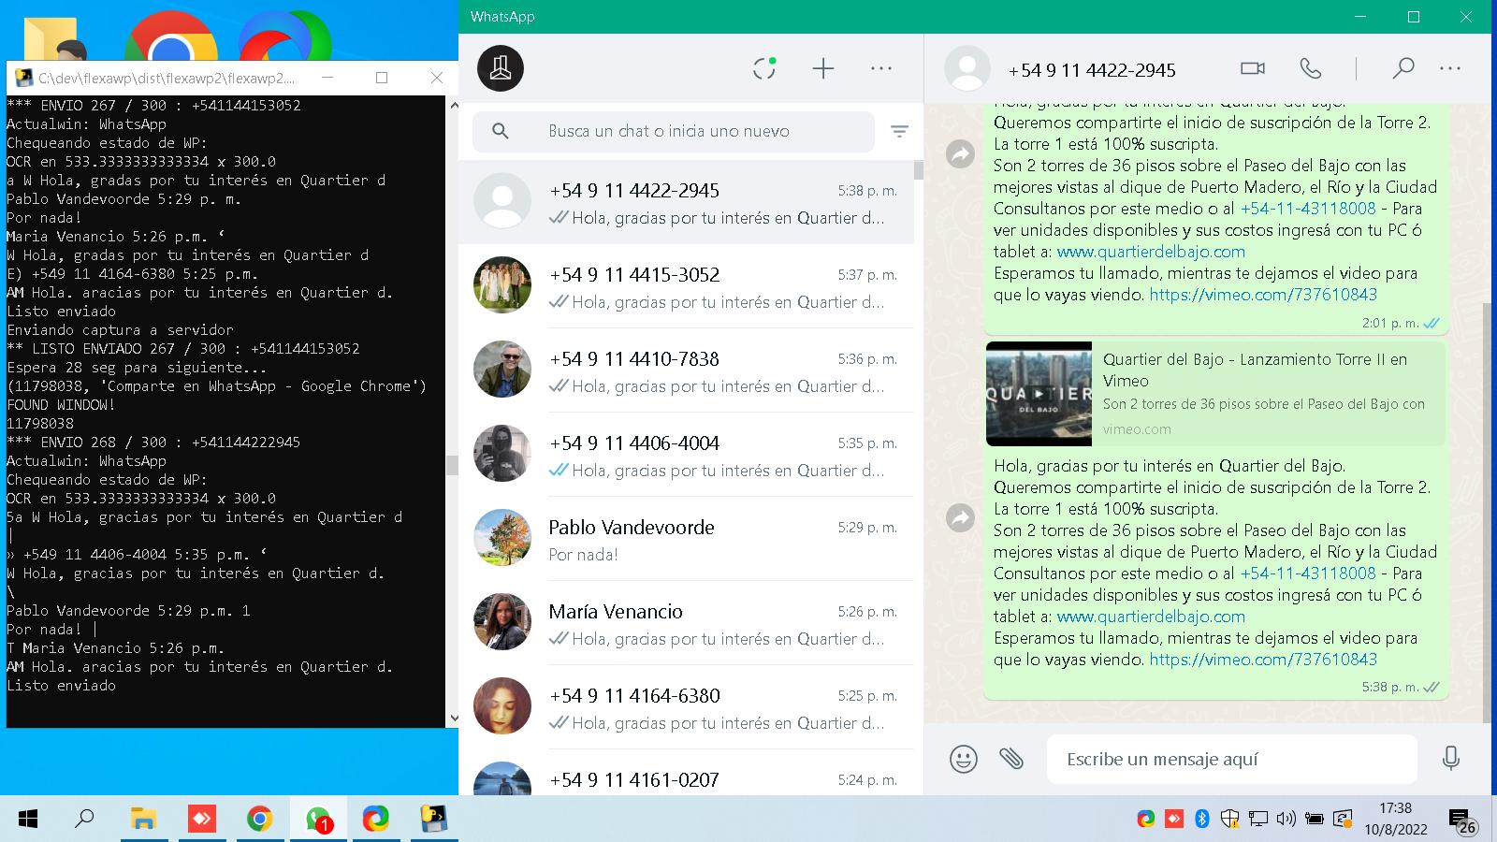Start a voice call with this contact
The width and height of the screenshot is (1497, 842).
[1311, 68]
